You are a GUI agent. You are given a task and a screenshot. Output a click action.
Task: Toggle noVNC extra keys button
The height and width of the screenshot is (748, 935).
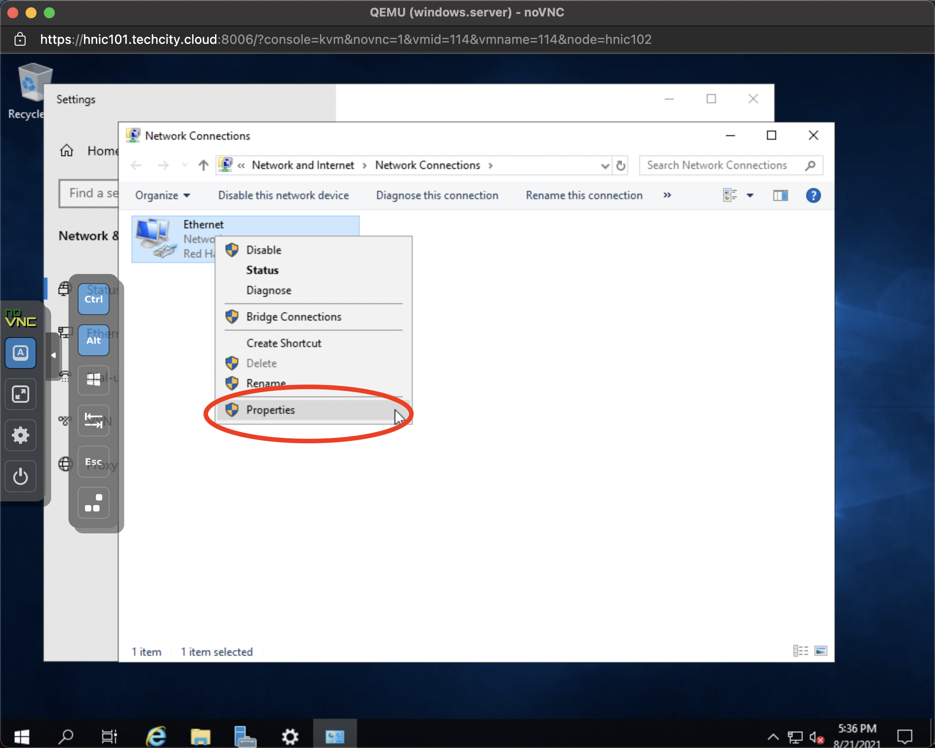(x=21, y=353)
